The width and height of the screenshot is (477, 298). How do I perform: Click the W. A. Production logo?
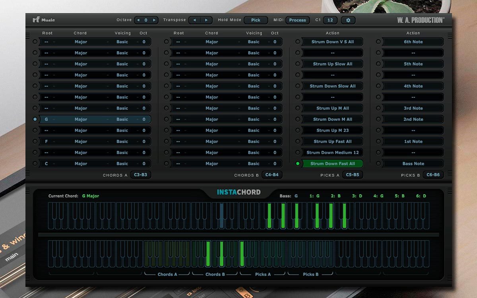pos(421,20)
